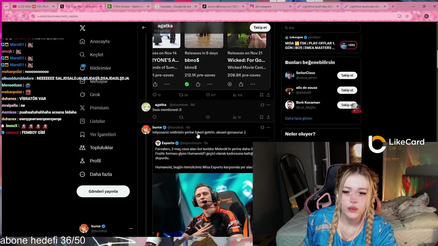
Task: Open Anasayfa in the sidebar
Action: 94,41
